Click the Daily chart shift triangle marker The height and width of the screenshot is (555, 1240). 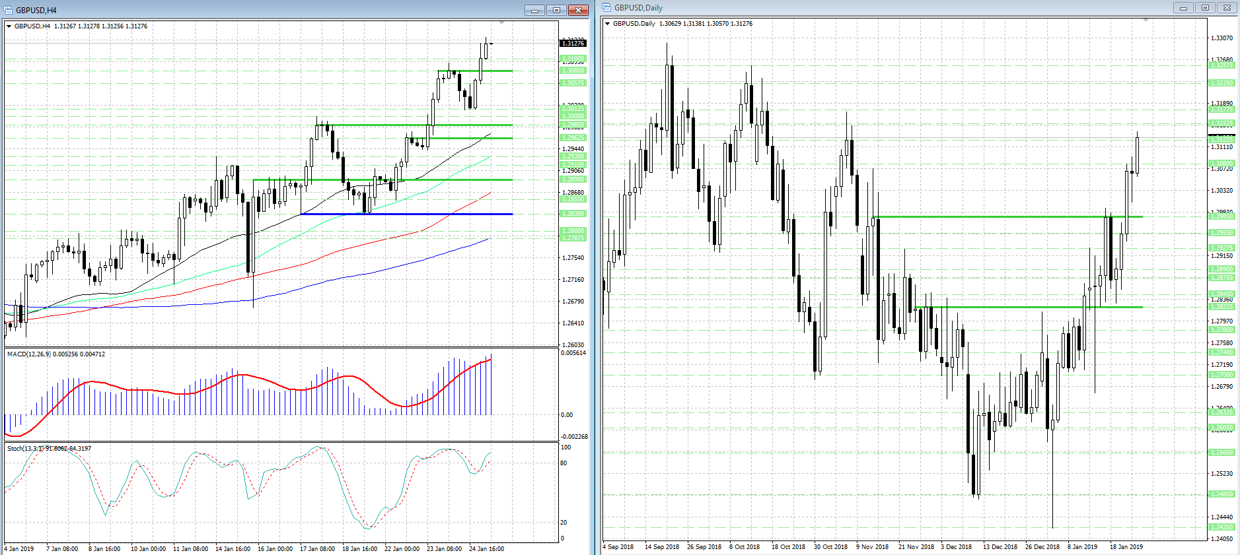tap(1146, 20)
